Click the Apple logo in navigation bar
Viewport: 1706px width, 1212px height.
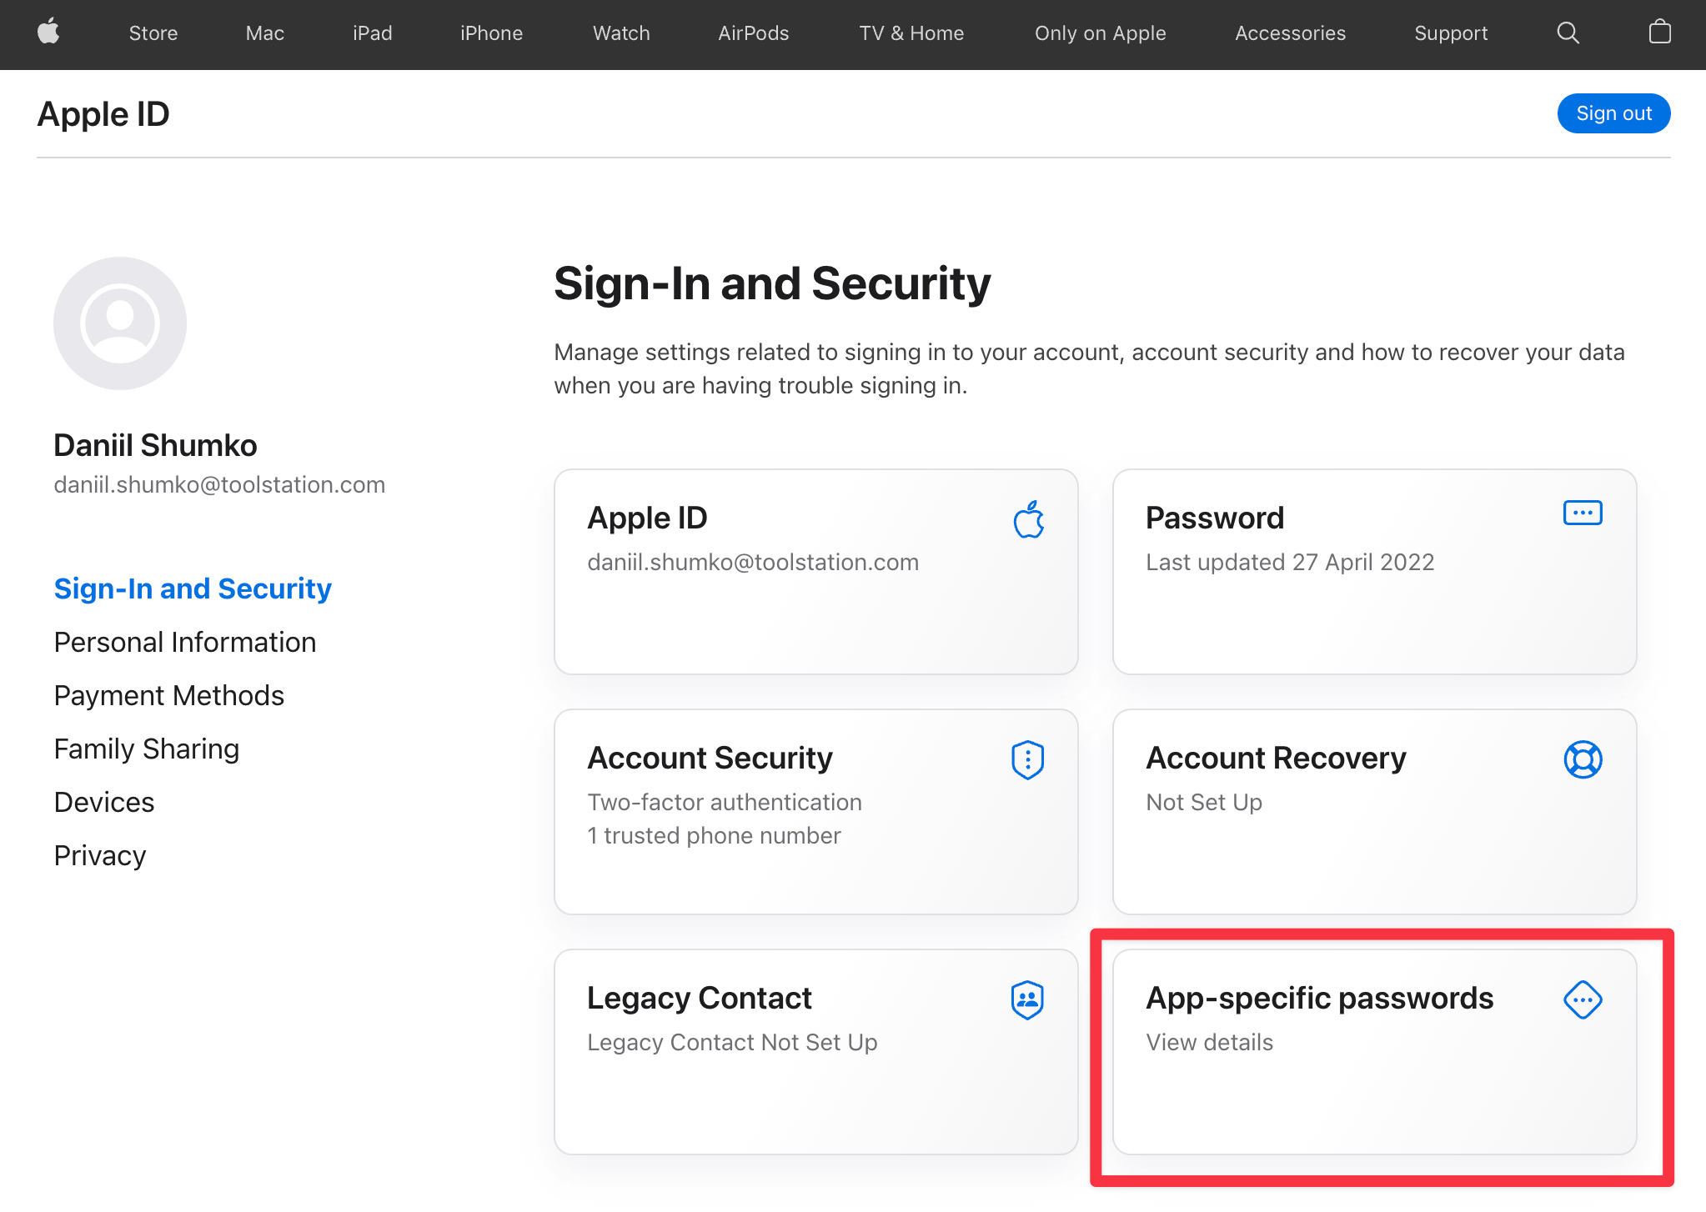pos(49,33)
